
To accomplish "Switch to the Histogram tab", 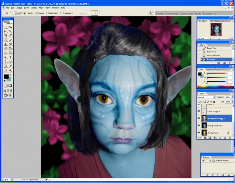I will [x=220, y=21].
